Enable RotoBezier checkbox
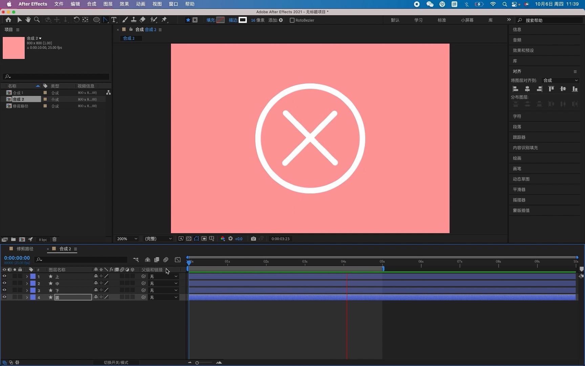 tap(292, 20)
